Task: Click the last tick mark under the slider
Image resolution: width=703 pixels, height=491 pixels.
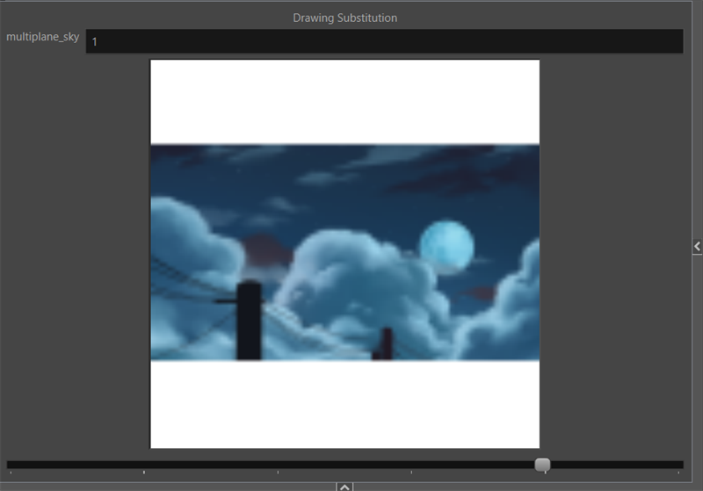Action: (x=679, y=473)
